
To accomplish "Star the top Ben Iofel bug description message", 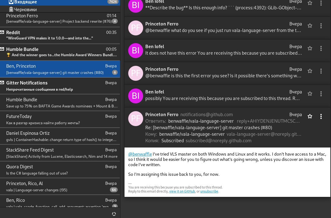I will (310, 3).
